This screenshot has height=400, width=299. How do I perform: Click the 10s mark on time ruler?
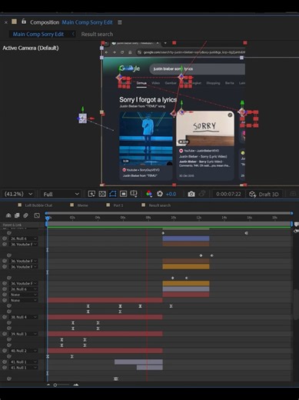tap(174, 218)
